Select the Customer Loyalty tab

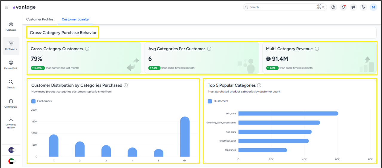[75, 19]
